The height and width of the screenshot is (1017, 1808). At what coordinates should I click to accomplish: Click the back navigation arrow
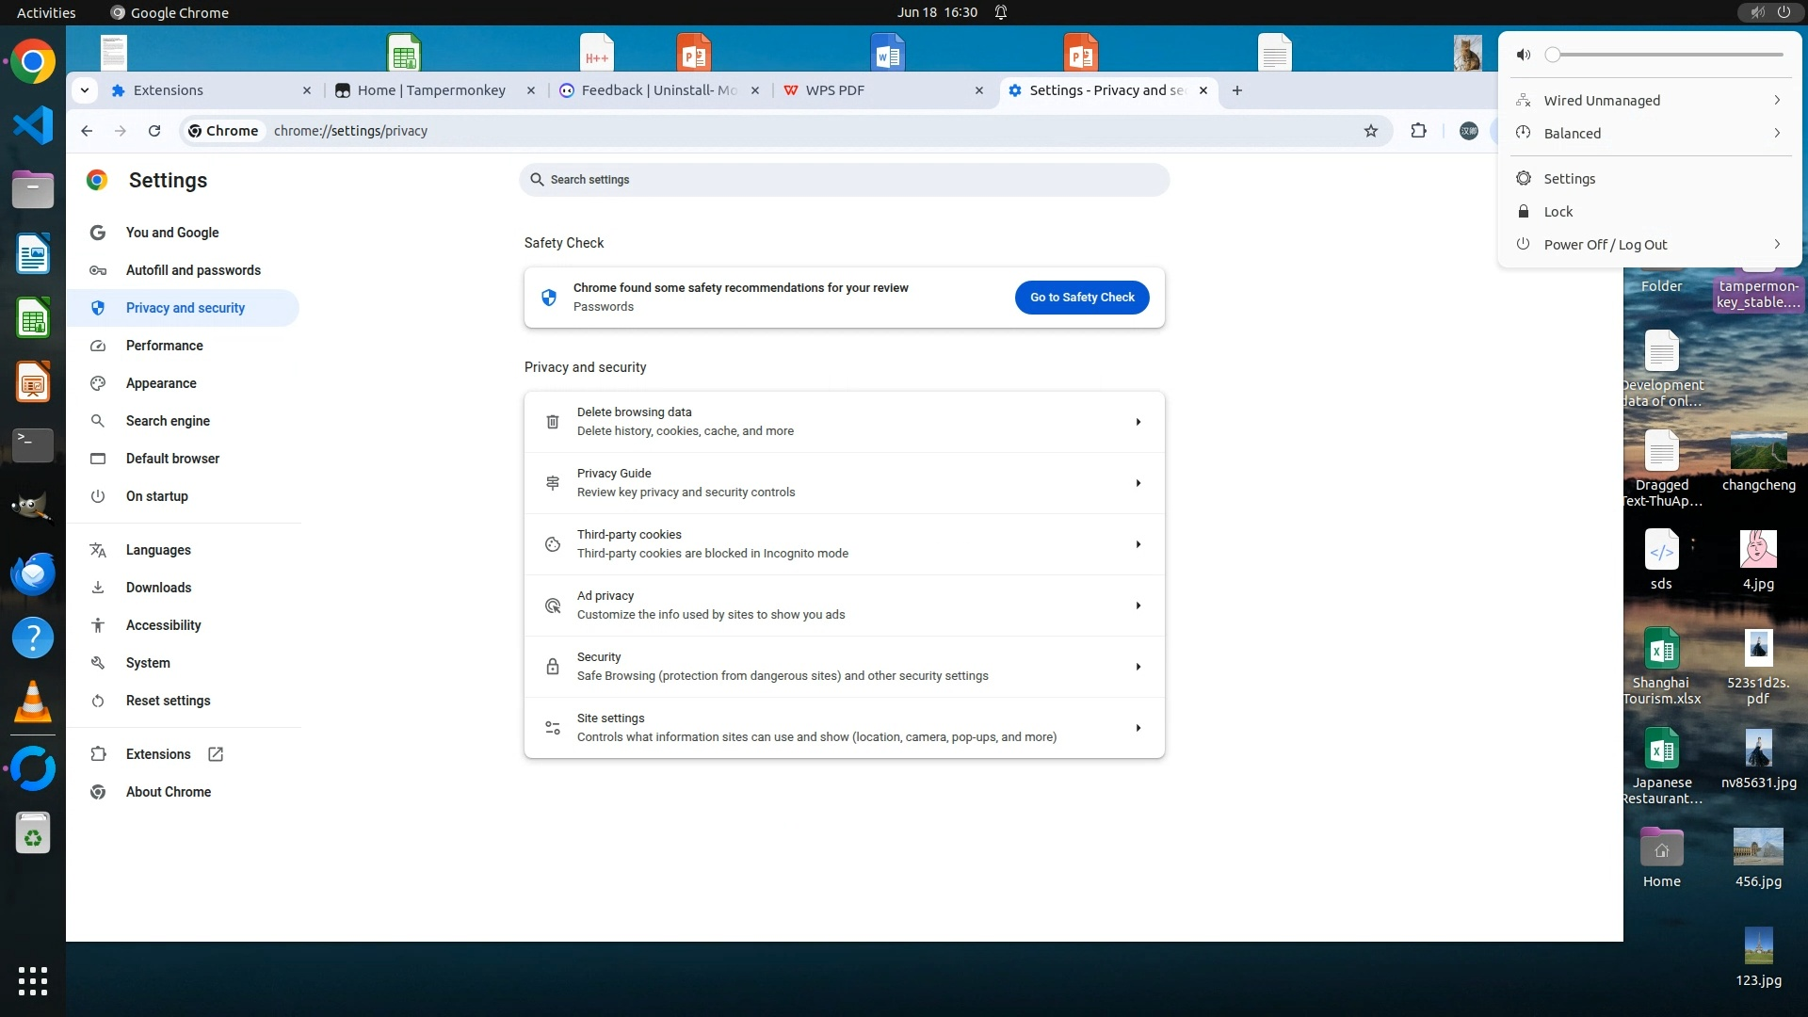(87, 131)
